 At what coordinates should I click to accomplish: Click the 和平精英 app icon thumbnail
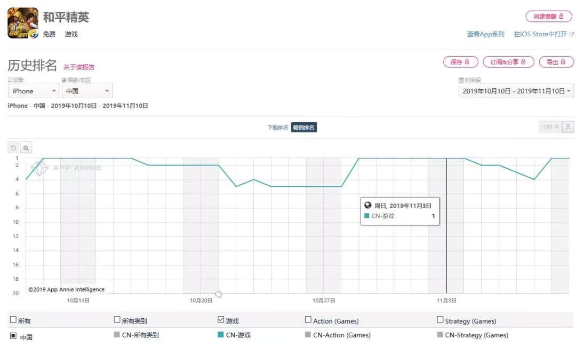tap(23, 23)
